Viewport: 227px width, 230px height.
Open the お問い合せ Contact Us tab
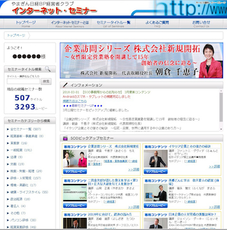click(201, 24)
